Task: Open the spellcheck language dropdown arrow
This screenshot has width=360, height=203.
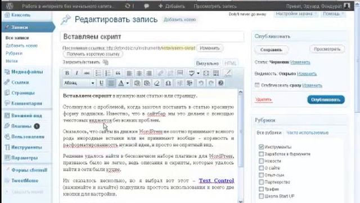Action: (x=198, y=73)
